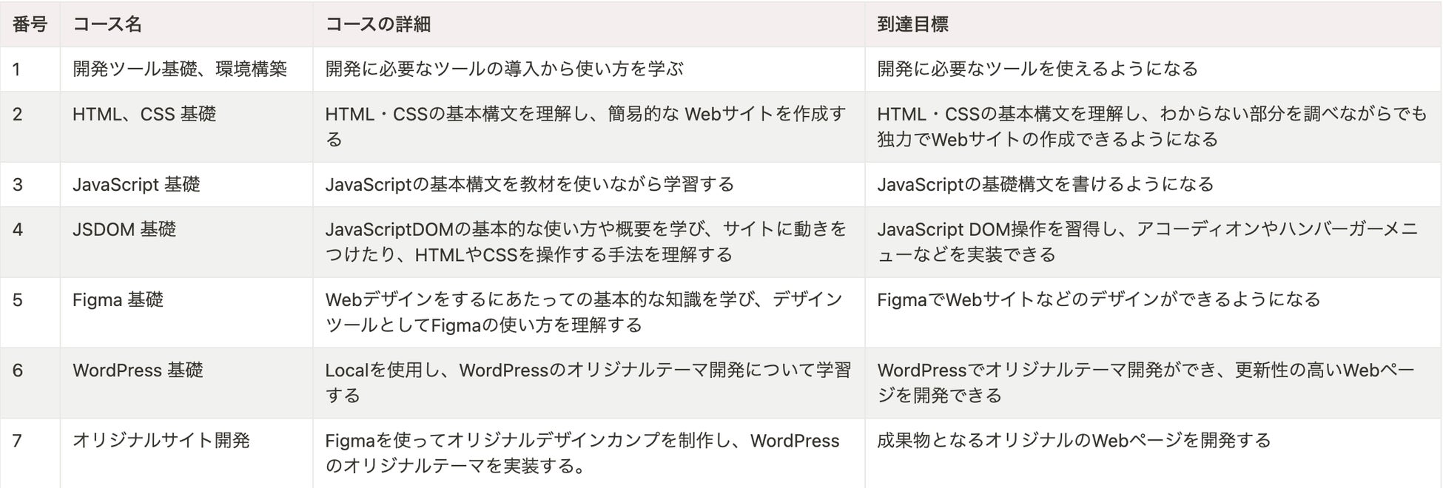
Task: Click the 番号 column header
Action: click(30, 24)
